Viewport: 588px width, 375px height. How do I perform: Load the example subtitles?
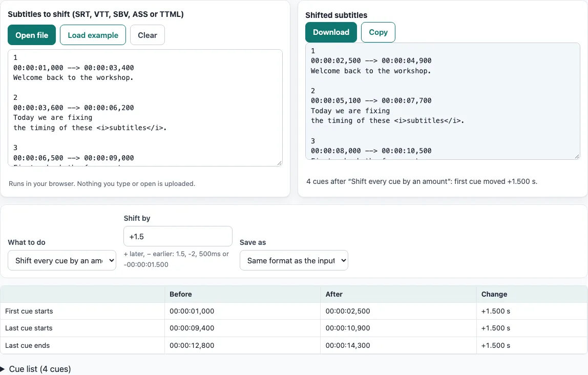[93, 35]
